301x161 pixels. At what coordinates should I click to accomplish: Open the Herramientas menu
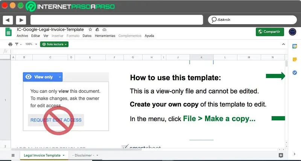pyautogui.click(x=105, y=36)
